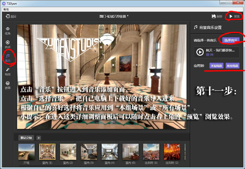This screenshot has width=245, height=169.
Task: Click the track name 杭天 - 我们都是快...
Action: (x=220, y=50)
